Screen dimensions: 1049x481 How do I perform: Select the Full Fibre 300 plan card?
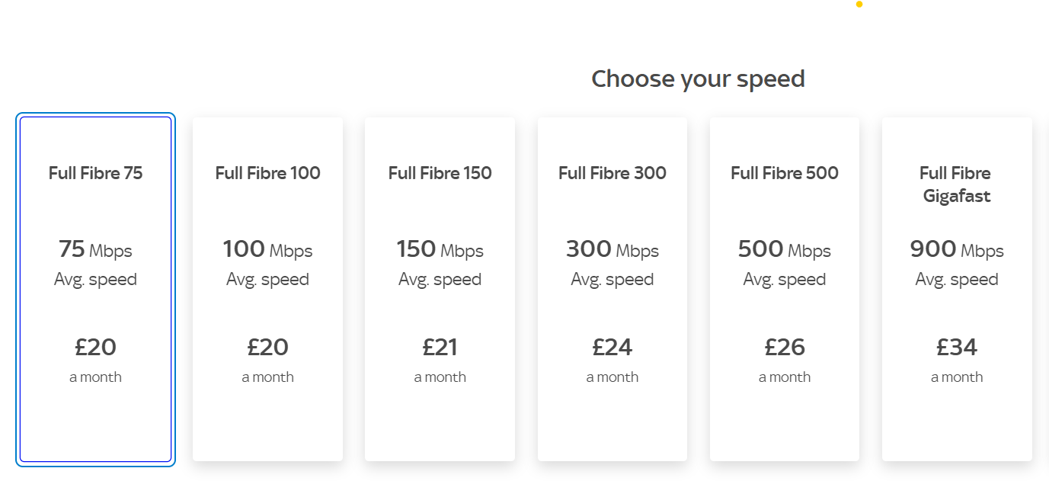tap(612, 289)
